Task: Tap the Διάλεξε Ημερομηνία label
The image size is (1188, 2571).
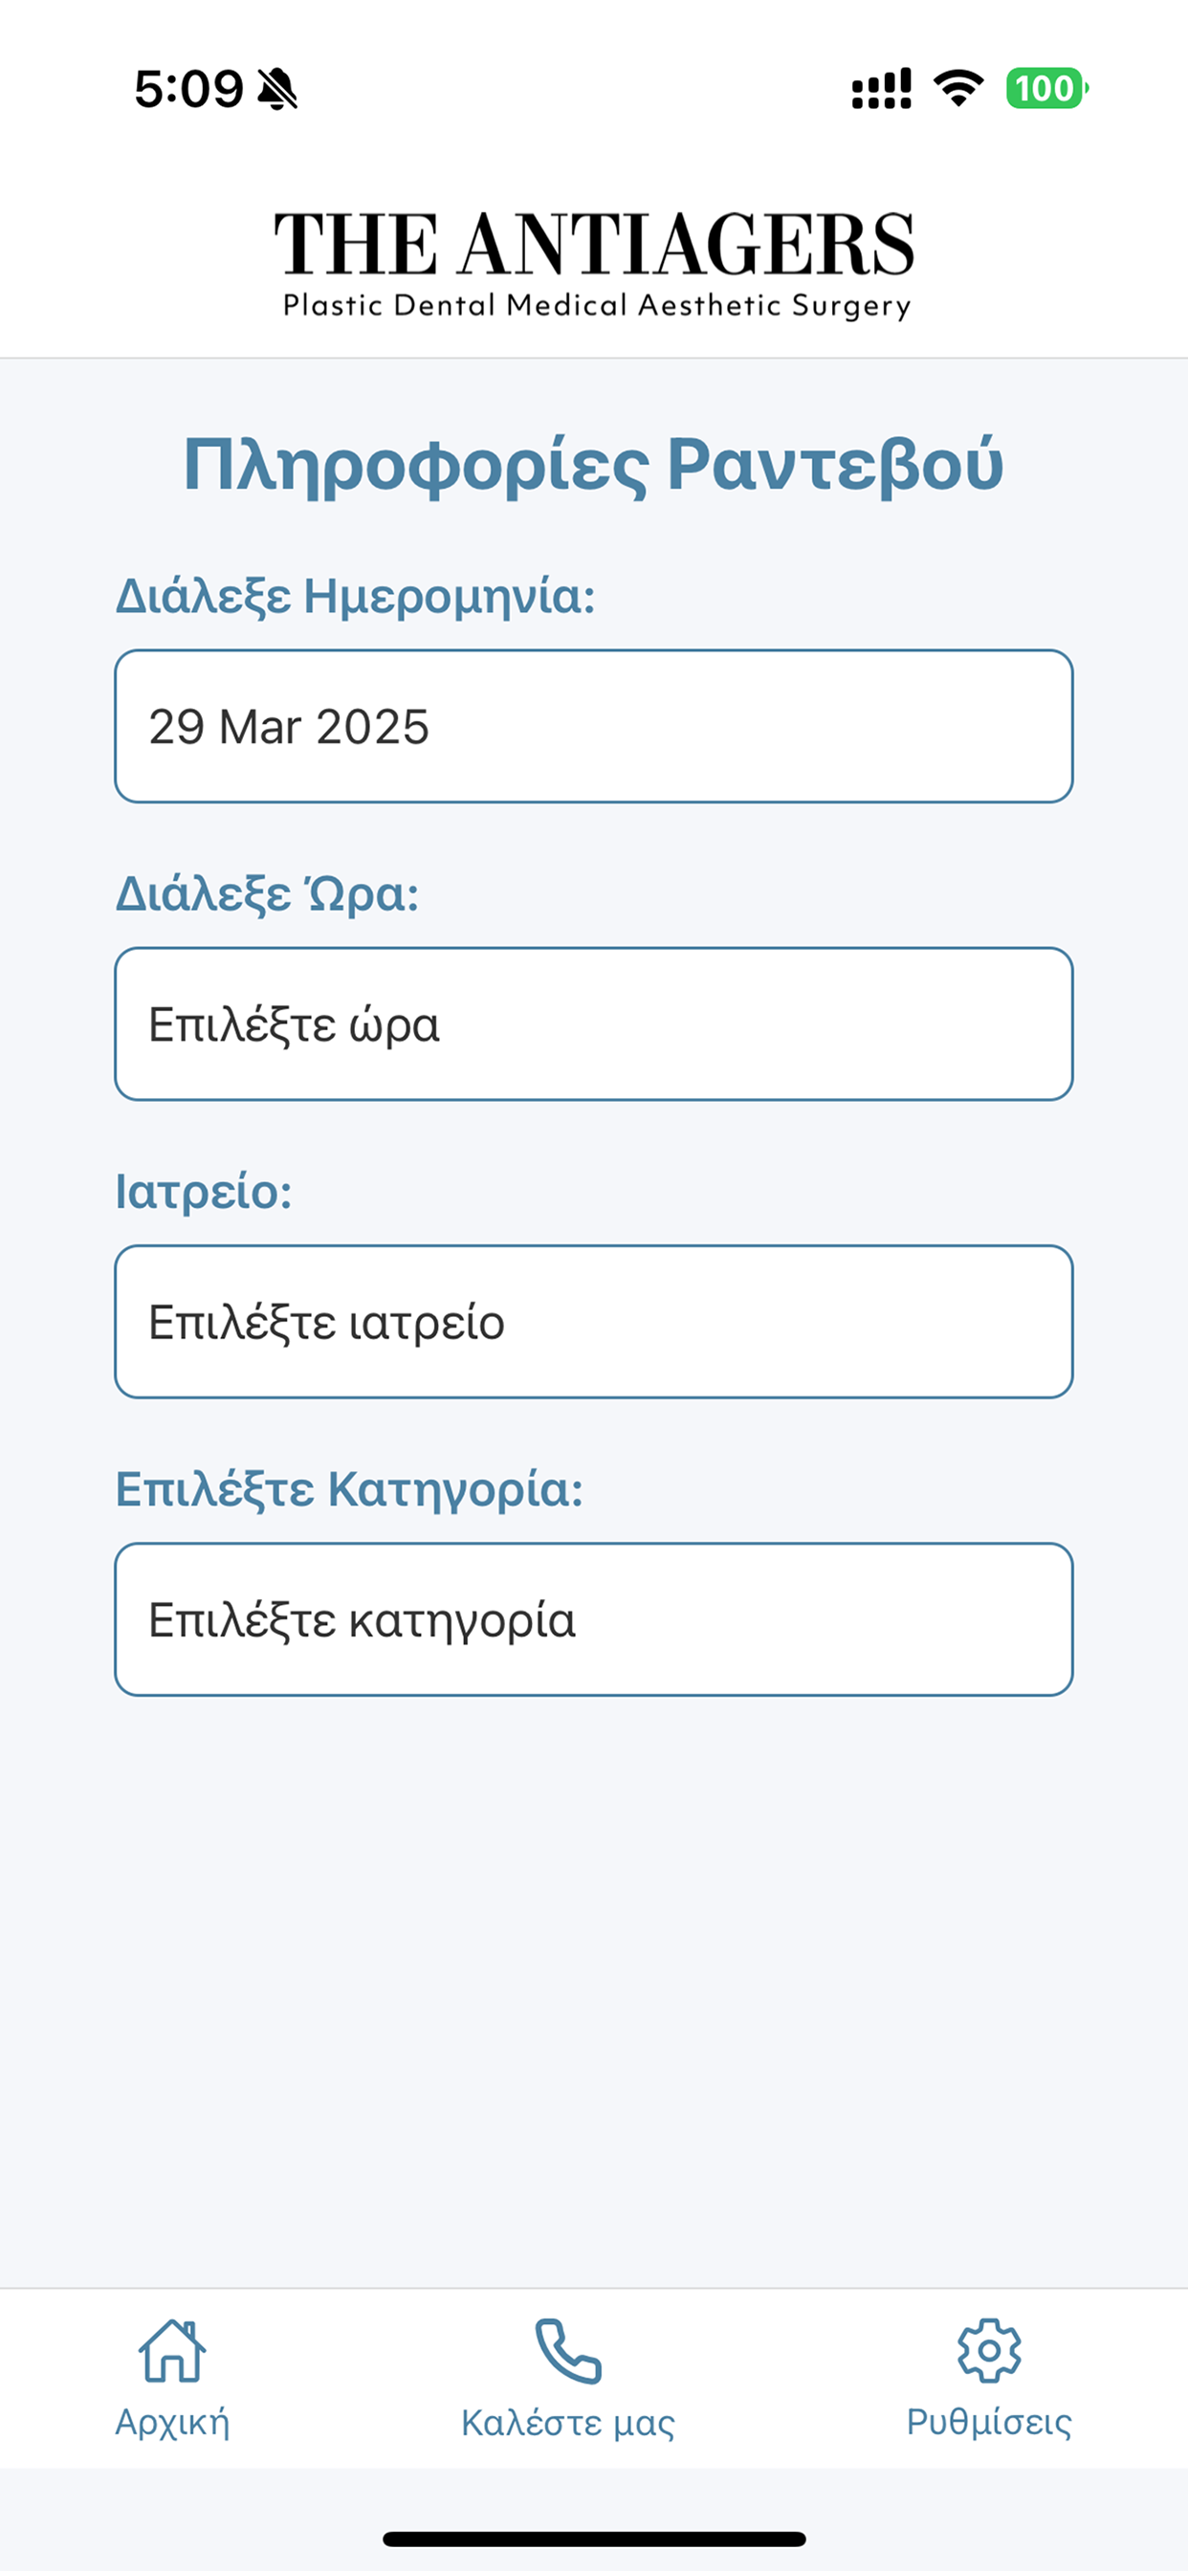Action: 356,596
